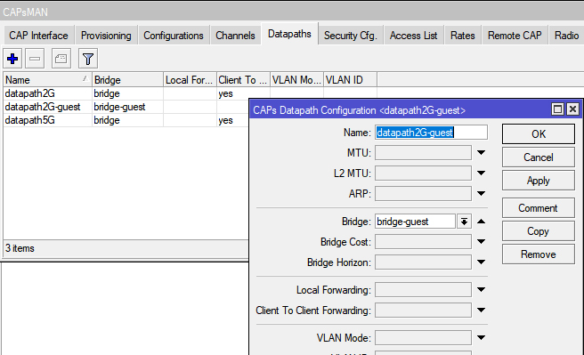Select the datapath5G row
Image resolution: width=584 pixels, height=355 pixels.
tap(126, 120)
